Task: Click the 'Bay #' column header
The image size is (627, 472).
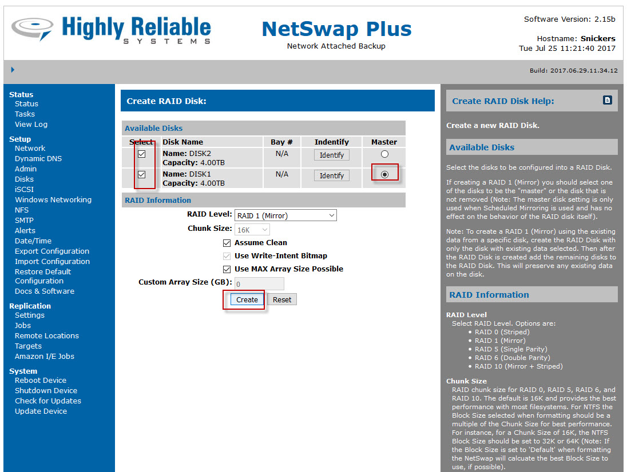Action: [x=281, y=142]
